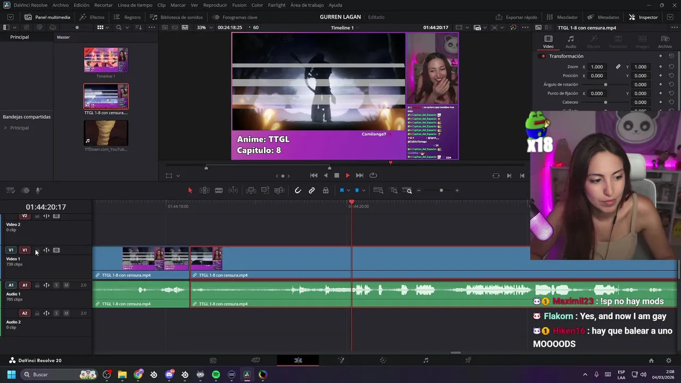The image size is (681, 383).
Task: Mute the Audio 2 track
Action: coord(66,313)
